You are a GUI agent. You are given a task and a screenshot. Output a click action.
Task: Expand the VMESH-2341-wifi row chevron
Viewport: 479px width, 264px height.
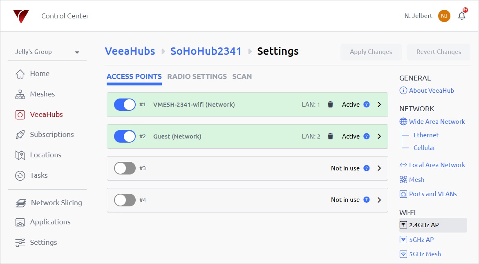tap(379, 105)
